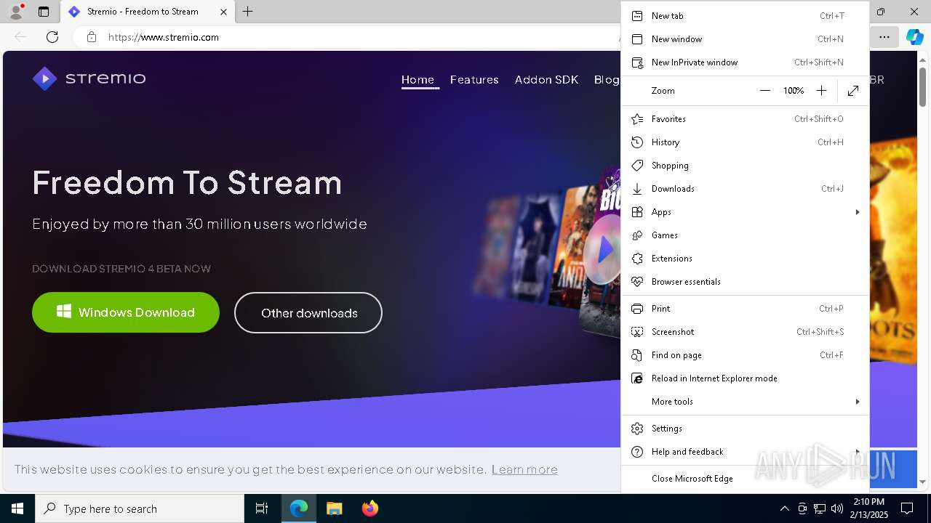Click the page vertical scrollbar down arrow

tap(923, 482)
